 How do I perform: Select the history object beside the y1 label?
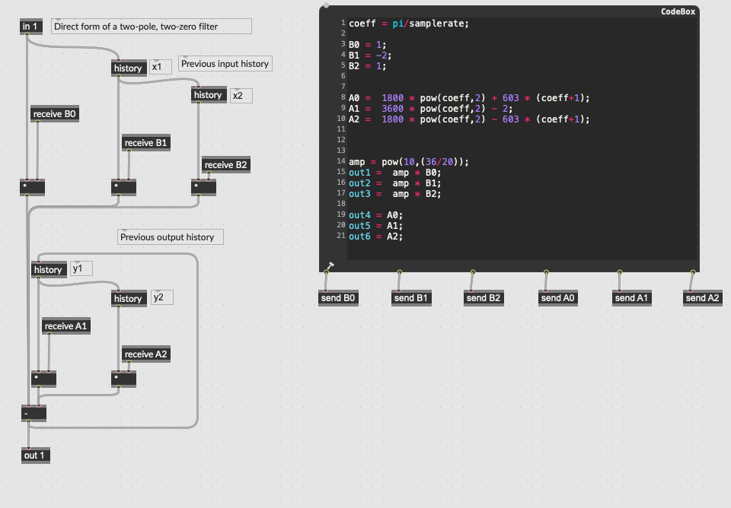click(x=49, y=270)
